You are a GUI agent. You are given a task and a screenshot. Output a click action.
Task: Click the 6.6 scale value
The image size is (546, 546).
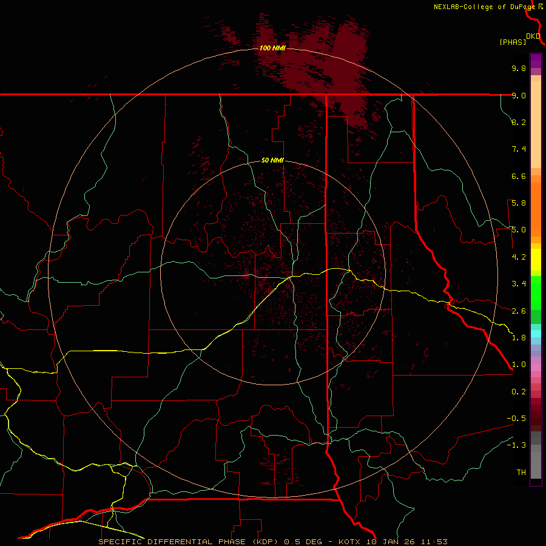[519, 176]
